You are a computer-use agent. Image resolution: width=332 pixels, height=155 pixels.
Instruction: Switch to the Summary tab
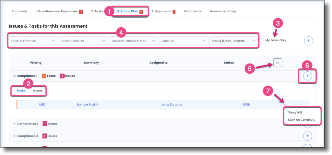tap(19, 11)
